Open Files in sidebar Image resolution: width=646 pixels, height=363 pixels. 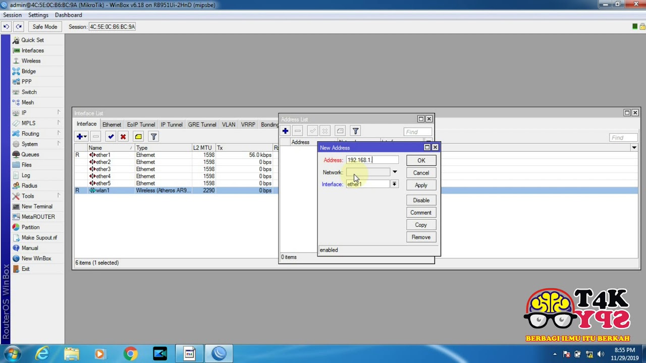pos(26,165)
